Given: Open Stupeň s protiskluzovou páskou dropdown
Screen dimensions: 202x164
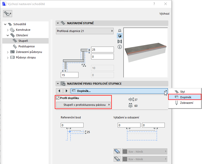Looking at the screenshot, I should [x=84, y=105].
